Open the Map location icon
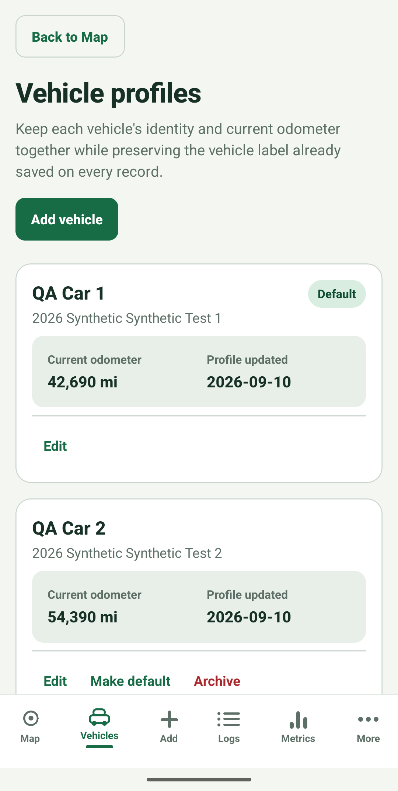 (x=31, y=718)
